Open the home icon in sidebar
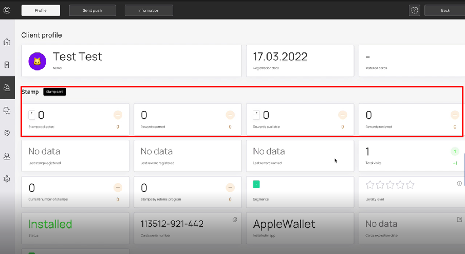 pos(7,42)
